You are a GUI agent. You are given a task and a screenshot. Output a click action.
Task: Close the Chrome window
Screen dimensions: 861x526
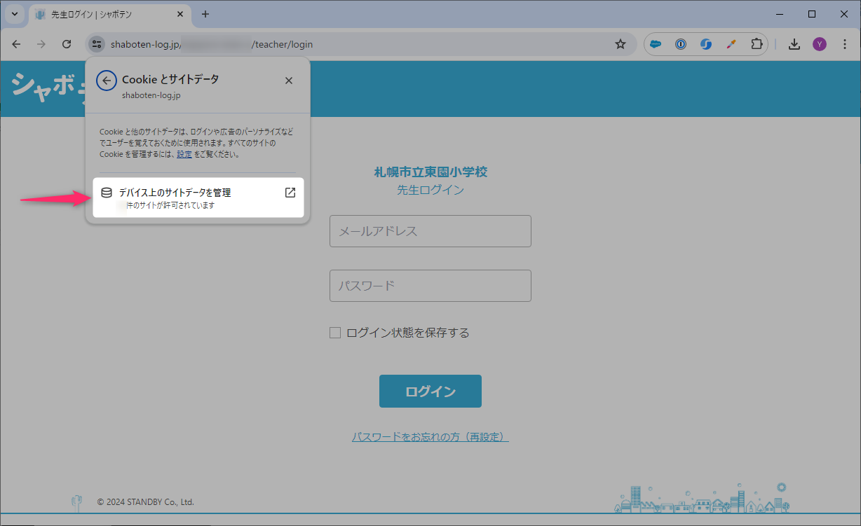click(844, 14)
